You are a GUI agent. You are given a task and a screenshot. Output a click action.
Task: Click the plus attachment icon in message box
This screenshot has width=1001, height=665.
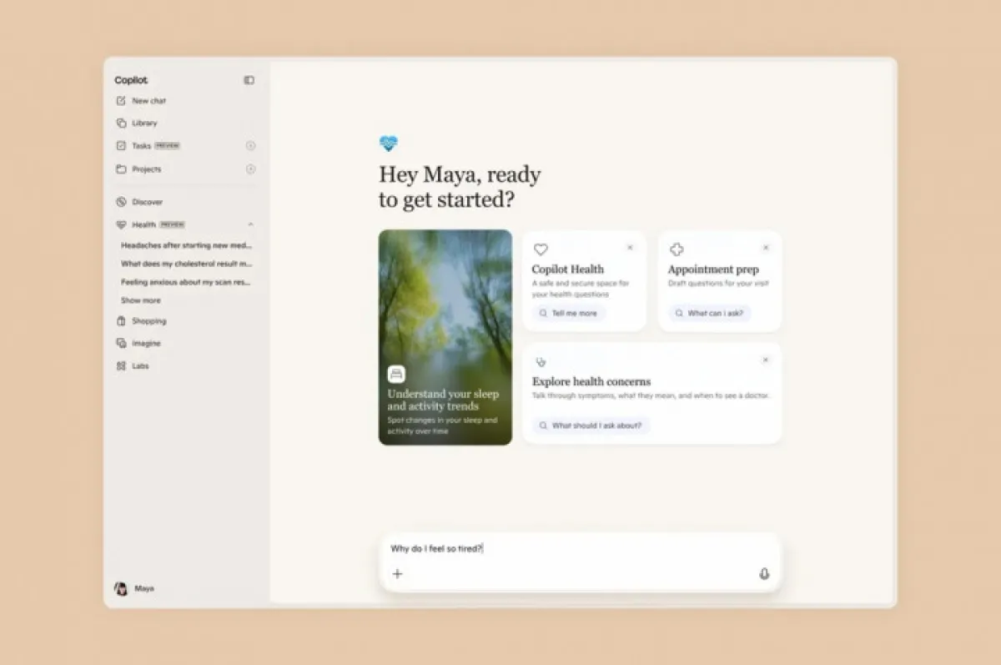click(x=397, y=574)
